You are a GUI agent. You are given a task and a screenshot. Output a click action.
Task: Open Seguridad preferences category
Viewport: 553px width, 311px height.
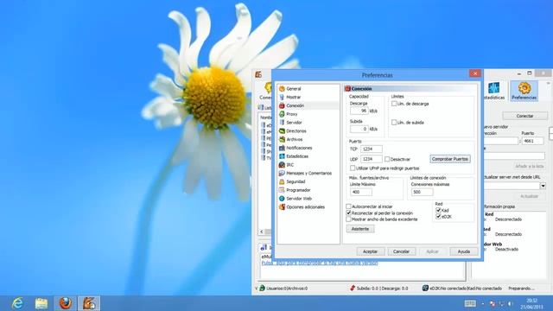296,182
